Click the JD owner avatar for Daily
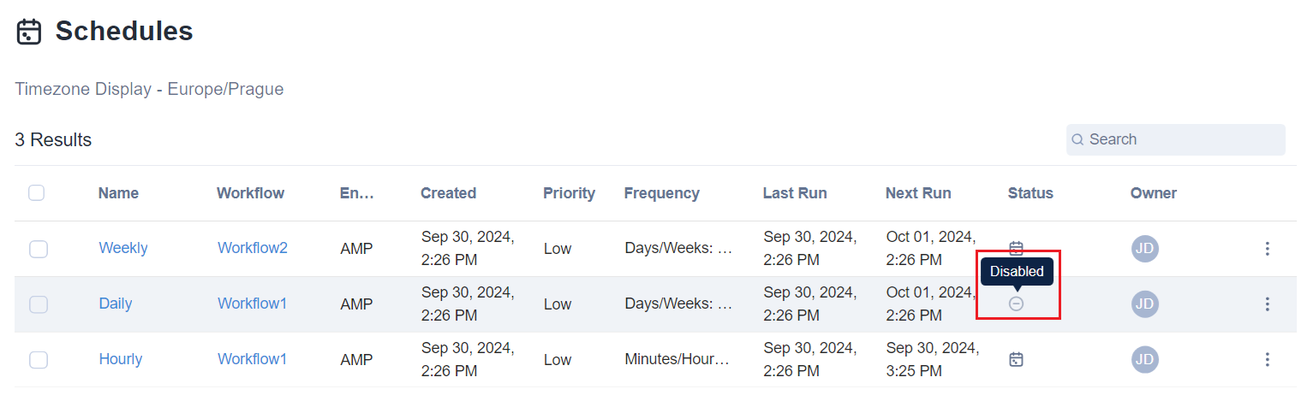This screenshot has height=401, width=1313. pyautogui.click(x=1144, y=304)
